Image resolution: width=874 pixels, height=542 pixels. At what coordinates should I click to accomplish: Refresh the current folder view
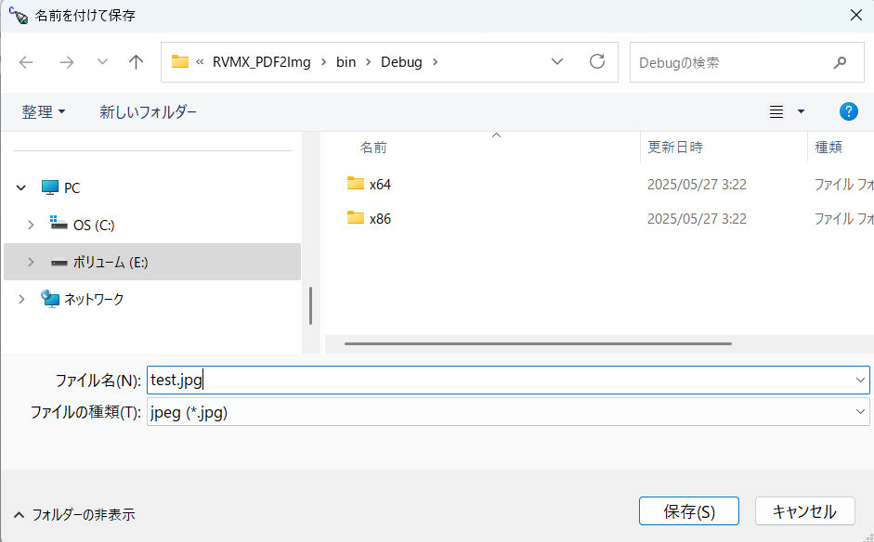pos(597,62)
